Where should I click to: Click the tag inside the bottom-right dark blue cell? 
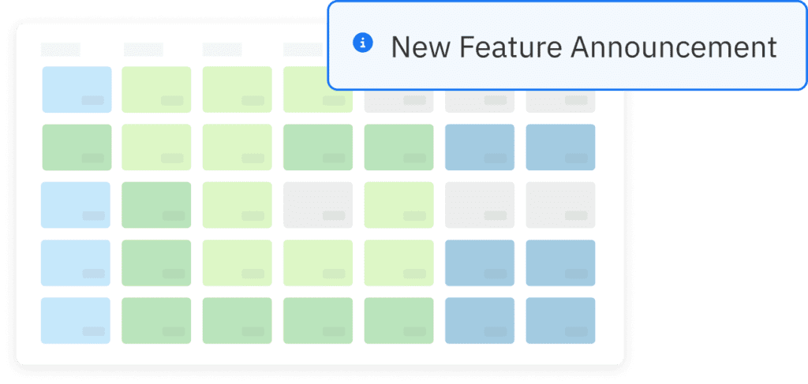tap(576, 331)
